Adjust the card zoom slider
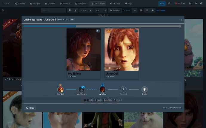Image resolution: width=206 pixels, height=128 pixels. pos(161,10)
